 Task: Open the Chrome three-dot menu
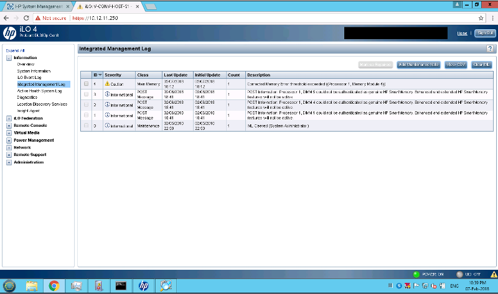[492, 18]
